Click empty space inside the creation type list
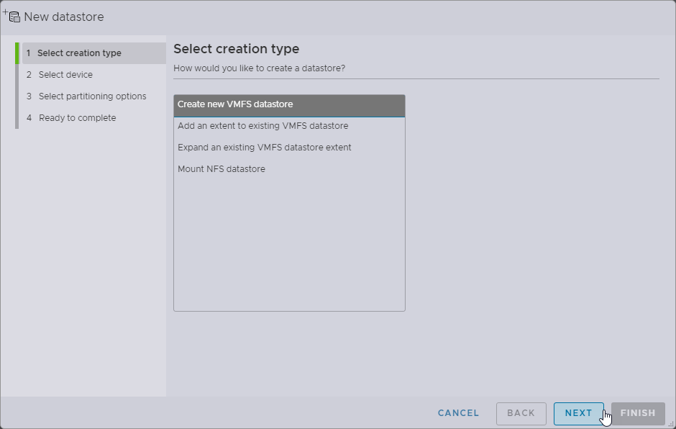Screen dimensions: 676x429 pos(289,245)
